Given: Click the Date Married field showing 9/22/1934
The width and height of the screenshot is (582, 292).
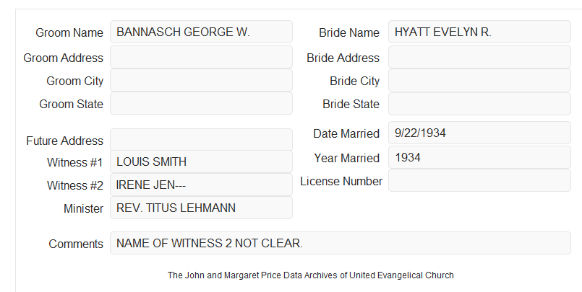Looking at the screenshot, I should pos(479,133).
